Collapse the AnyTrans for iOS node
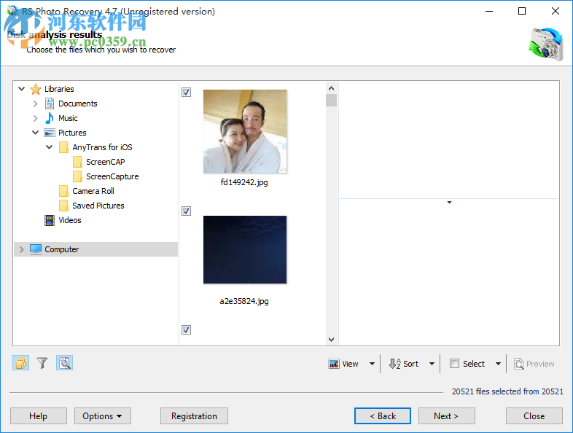The width and height of the screenshot is (573, 433). tap(50, 147)
